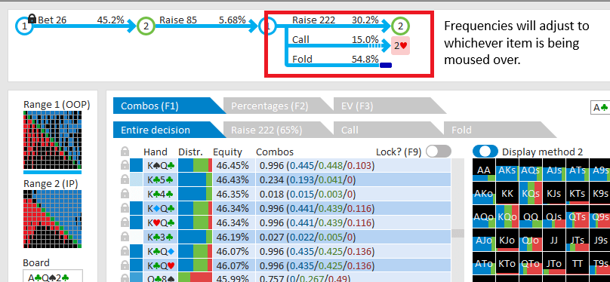The width and height of the screenshot is (610, 282).
Task: Click the black lock icon above Bet 26
Action: [x=32, y=18]
